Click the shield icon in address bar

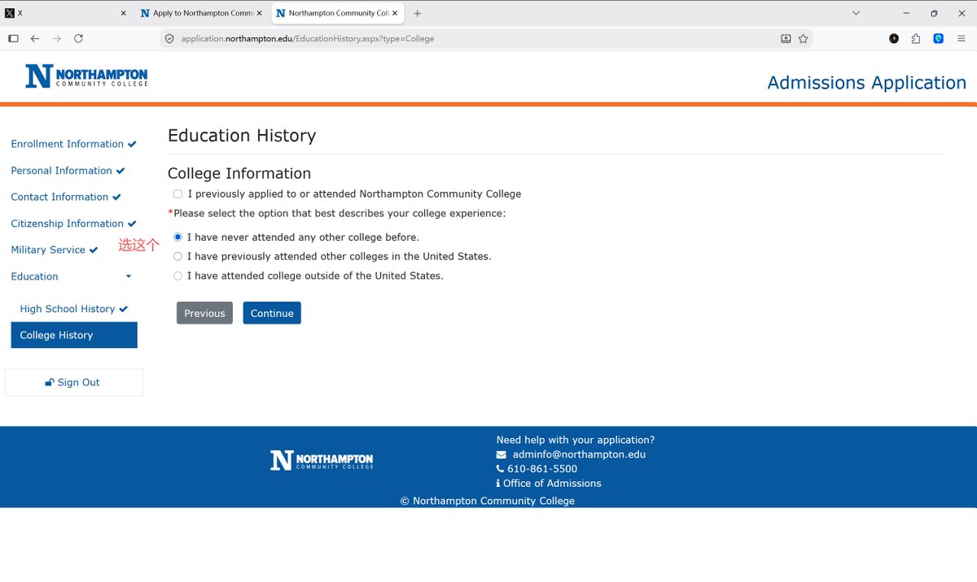(x=169, y=38)
